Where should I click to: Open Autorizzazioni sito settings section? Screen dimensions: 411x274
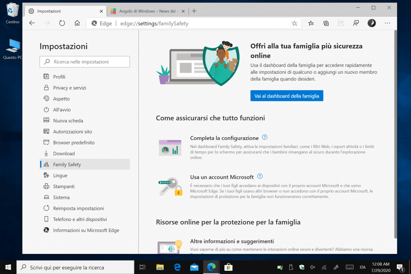point(72,132)
